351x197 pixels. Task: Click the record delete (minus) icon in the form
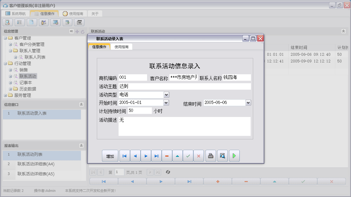167,156
